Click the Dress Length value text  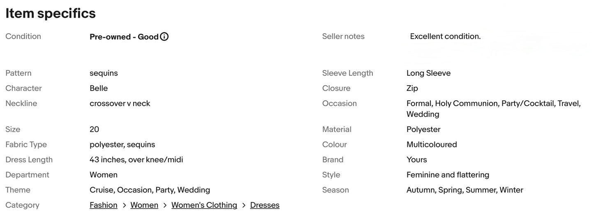(136, 160)
